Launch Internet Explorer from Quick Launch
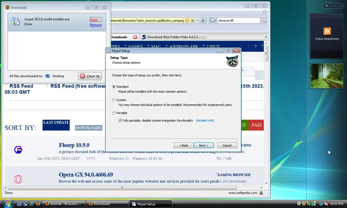 click(x=32, y=204)
